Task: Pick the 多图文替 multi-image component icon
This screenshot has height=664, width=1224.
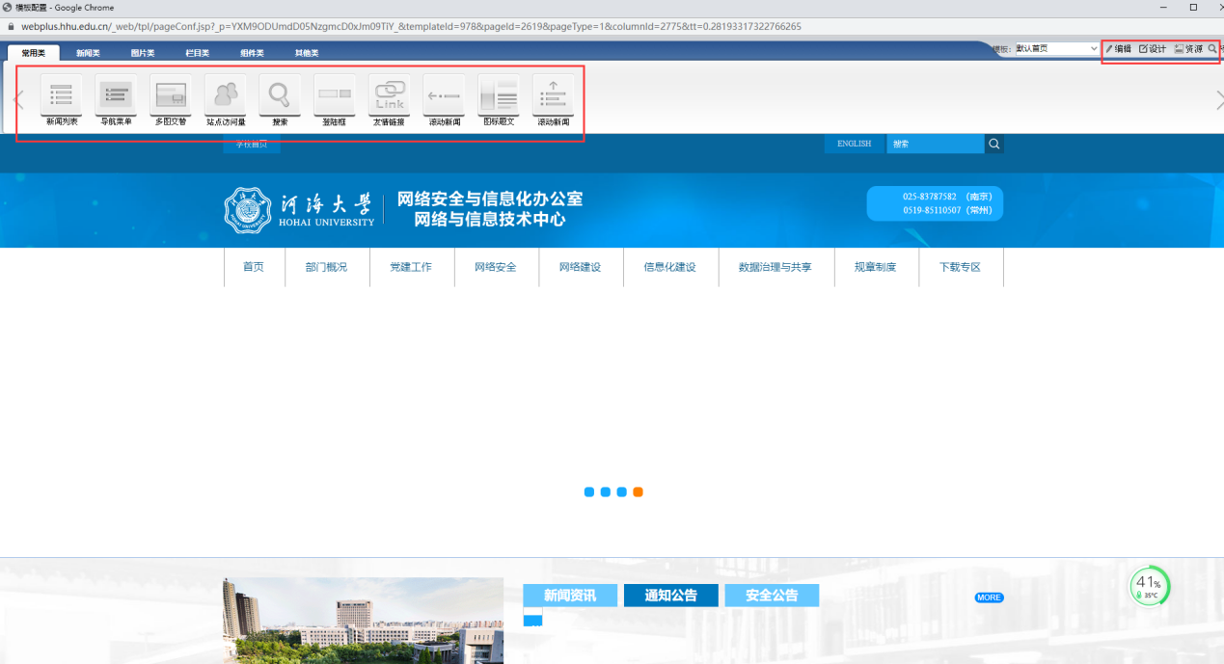Action: [171, 95]
